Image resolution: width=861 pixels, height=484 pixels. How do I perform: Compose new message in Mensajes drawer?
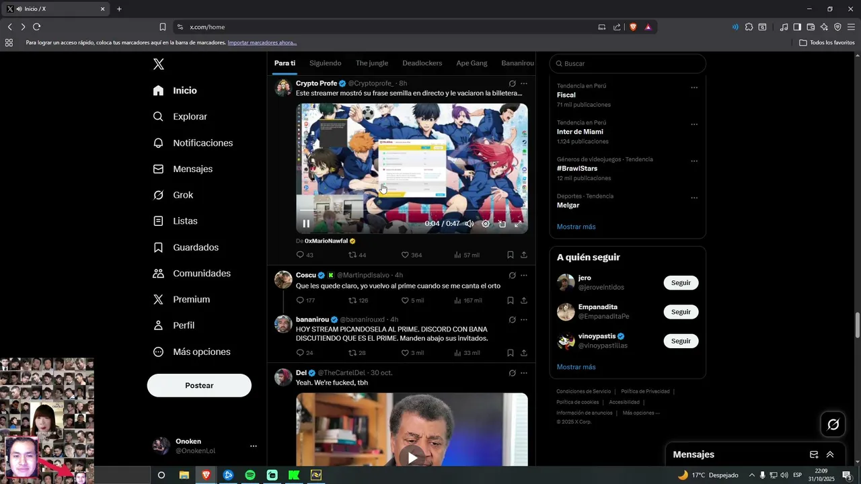point(814,454)
